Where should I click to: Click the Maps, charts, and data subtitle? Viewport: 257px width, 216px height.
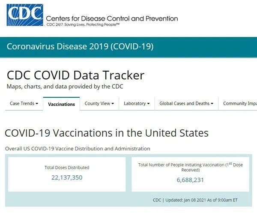[x=65, y=86]
